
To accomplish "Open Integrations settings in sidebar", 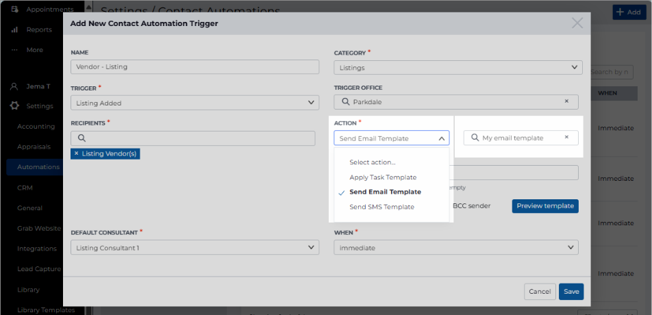I will pos(36,249).
